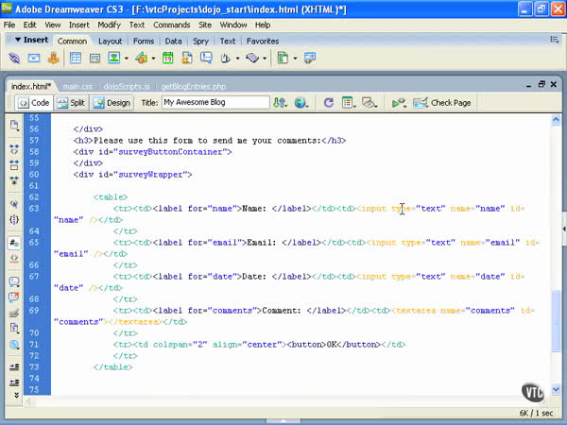Click the Preview in Browser globe icon
Viewport: 567px width, 425px height.
click(301, 103)
